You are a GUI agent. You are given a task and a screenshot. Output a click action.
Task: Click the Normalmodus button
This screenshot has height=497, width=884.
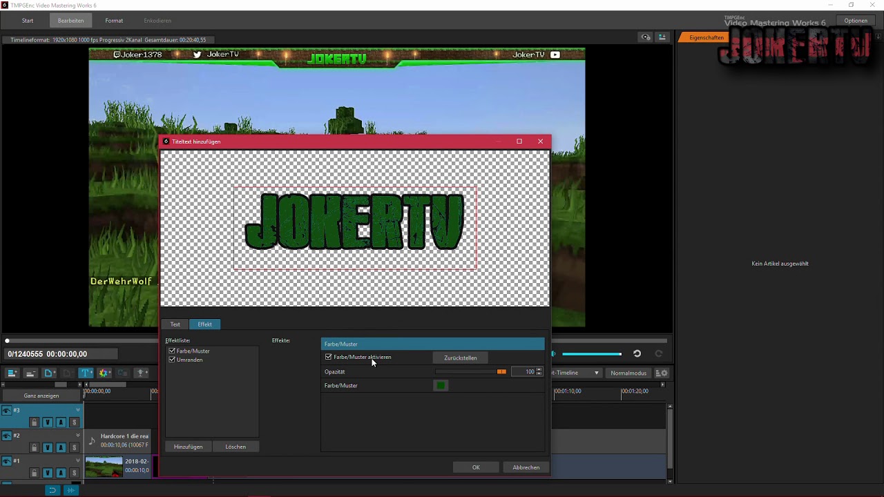[x=628, y=373]
